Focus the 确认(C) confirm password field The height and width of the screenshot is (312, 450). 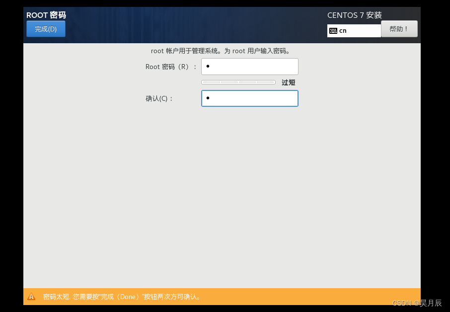250,98
